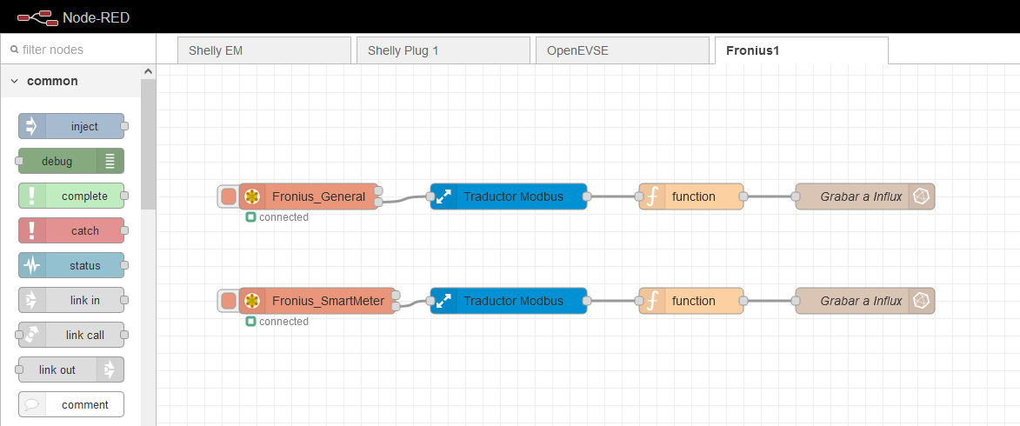
Task: Select the second Traductor Modbus node label
Action: click(513, 301)
